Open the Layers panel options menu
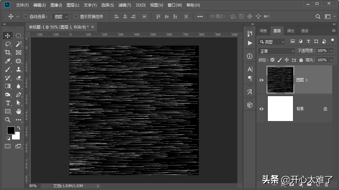This screenshot has width=339, height=190. pos(334,31)
